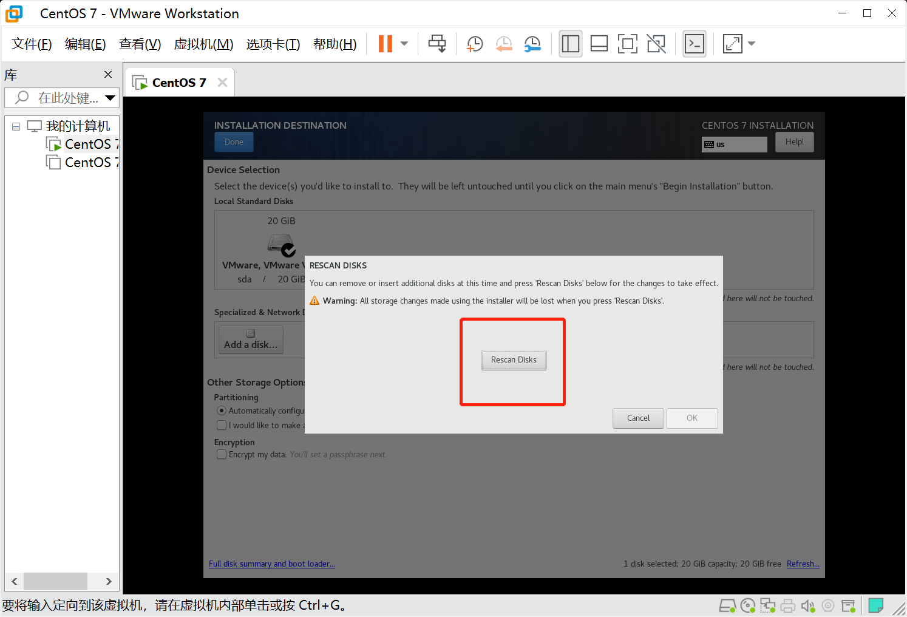Take a snapshot of the virtual machine

click(x=475, y=44)
